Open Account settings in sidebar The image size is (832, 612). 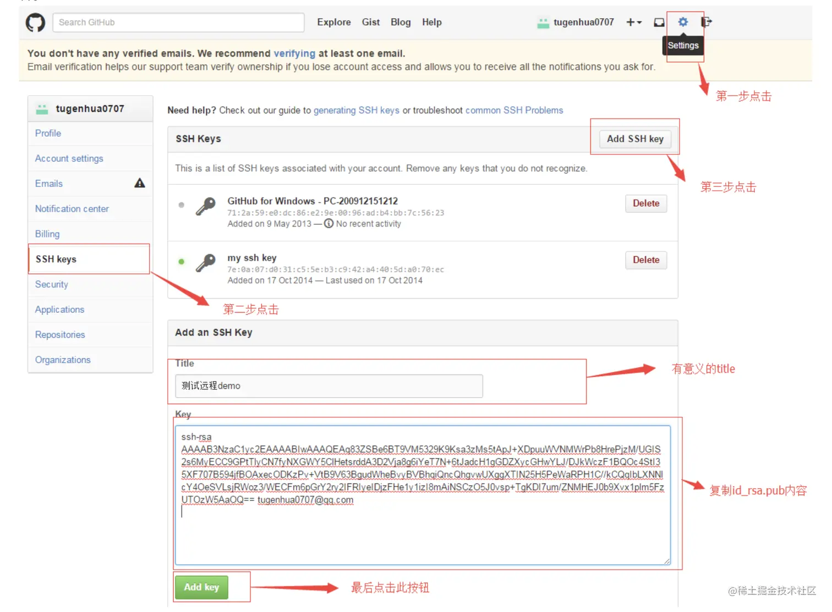(x=90, y=158)
